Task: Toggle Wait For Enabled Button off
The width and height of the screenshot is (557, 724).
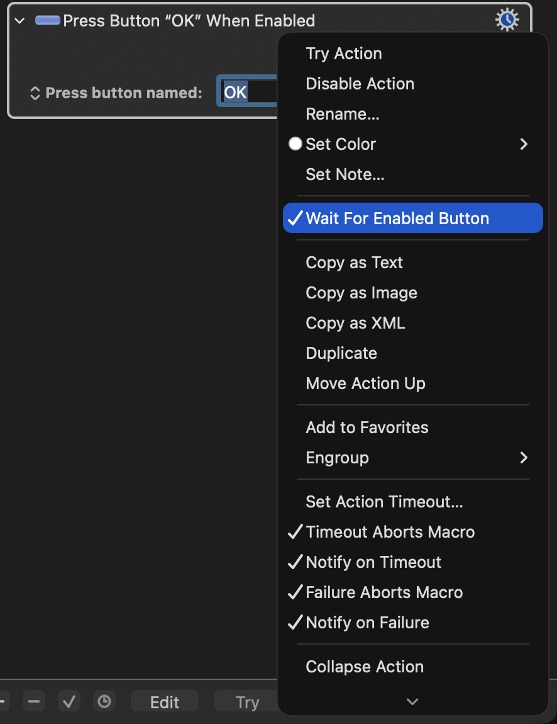Action: click(397, 218)
